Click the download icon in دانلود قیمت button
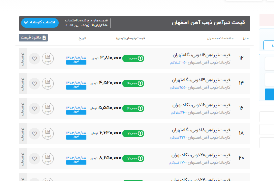Screen dimensions: 274x181 (x=44, y=38)
